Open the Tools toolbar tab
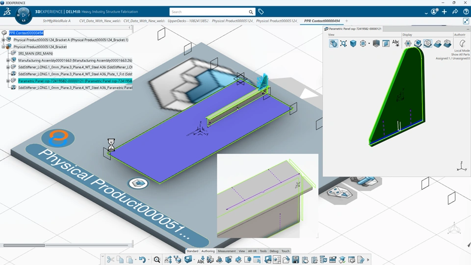Viewport: 471px width, 265px height. pos(263,251)
